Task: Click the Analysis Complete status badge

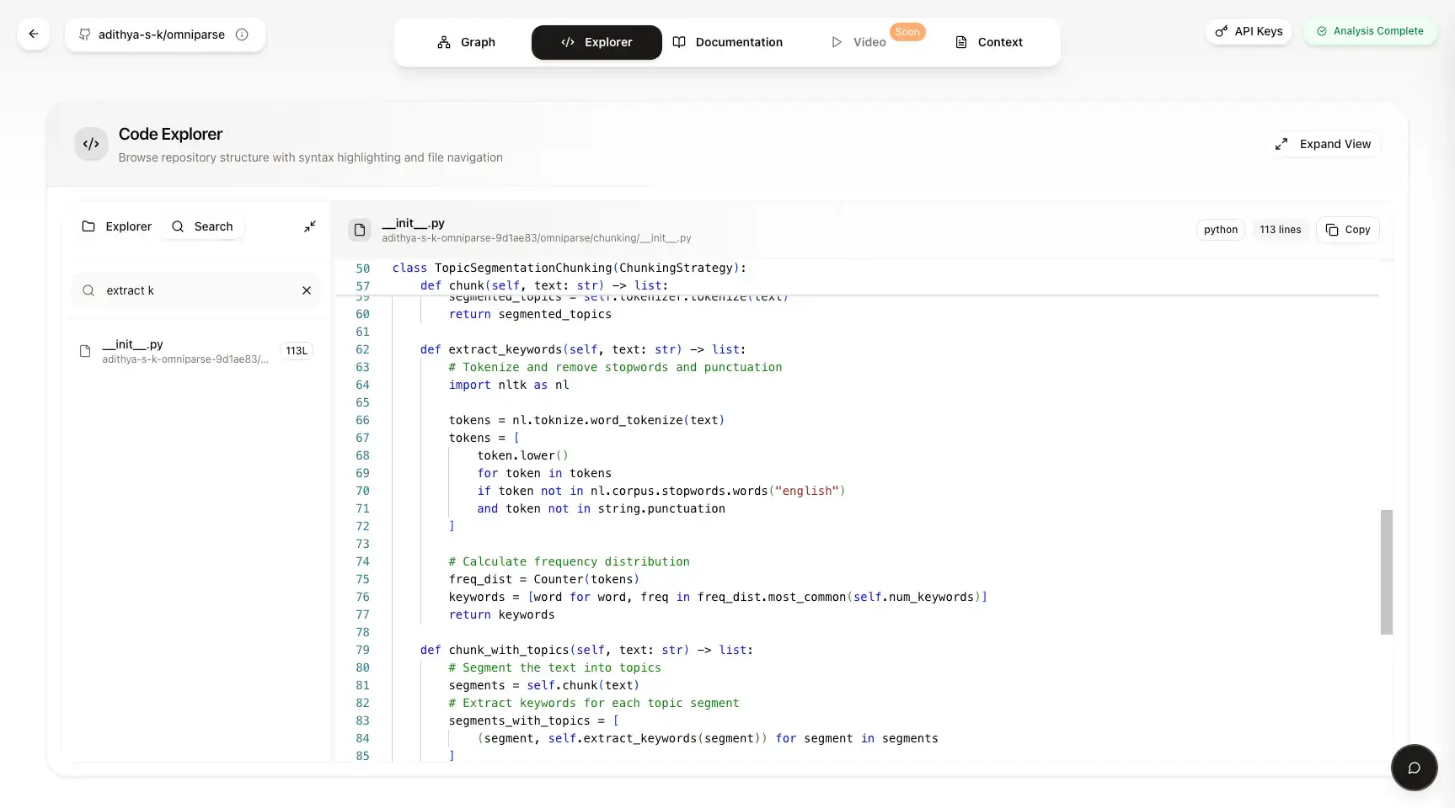Action: (1370, 31)
